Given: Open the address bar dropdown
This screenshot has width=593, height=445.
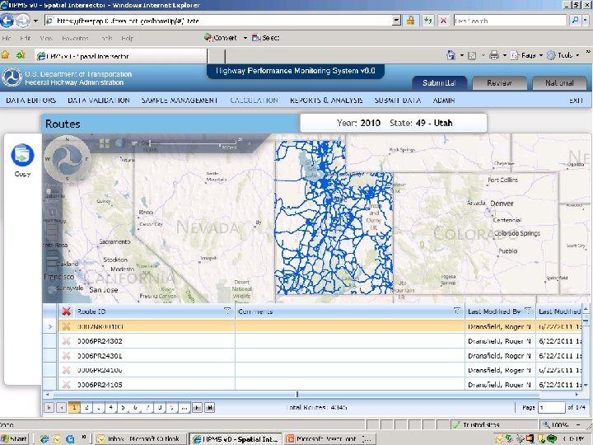Looking at the screenshot, I should pos(396,21).
